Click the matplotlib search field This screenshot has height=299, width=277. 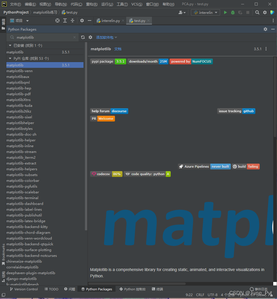point(42,38)
